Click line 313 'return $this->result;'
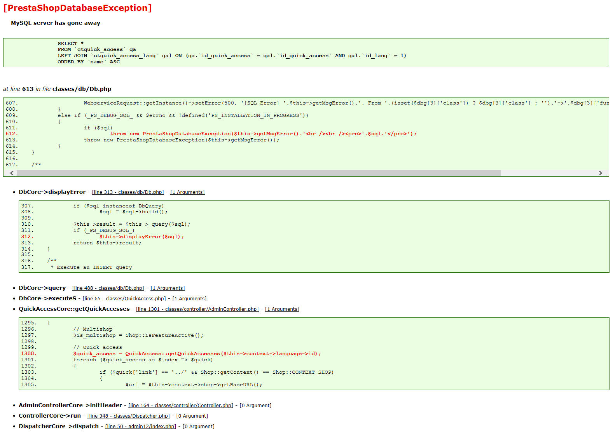613x432 pixels. tap(107, 243)
